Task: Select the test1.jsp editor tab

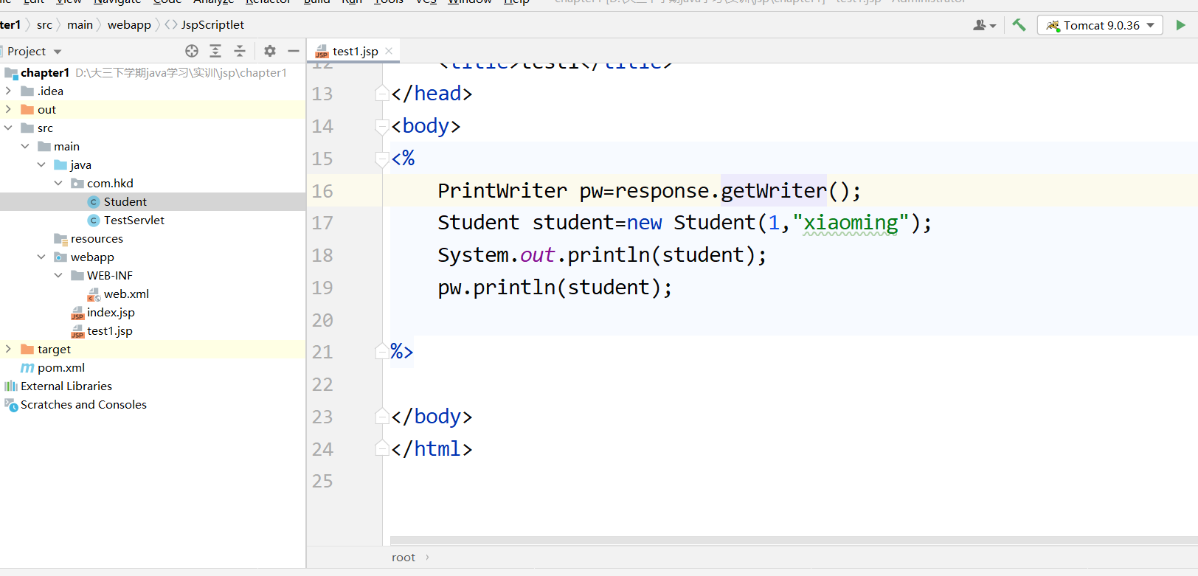Action: point(354,51)
